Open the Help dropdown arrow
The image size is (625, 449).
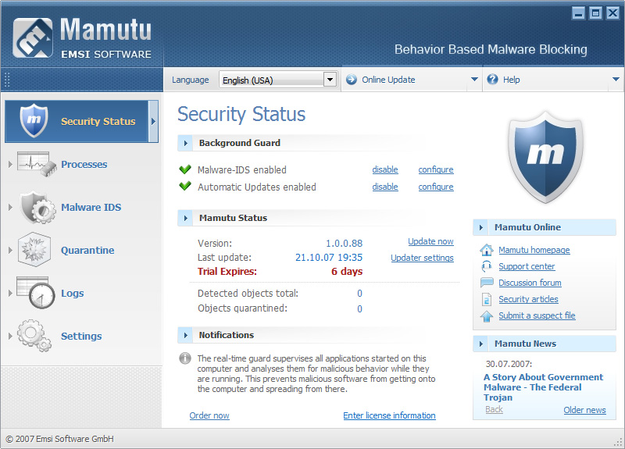coord(616,80)
